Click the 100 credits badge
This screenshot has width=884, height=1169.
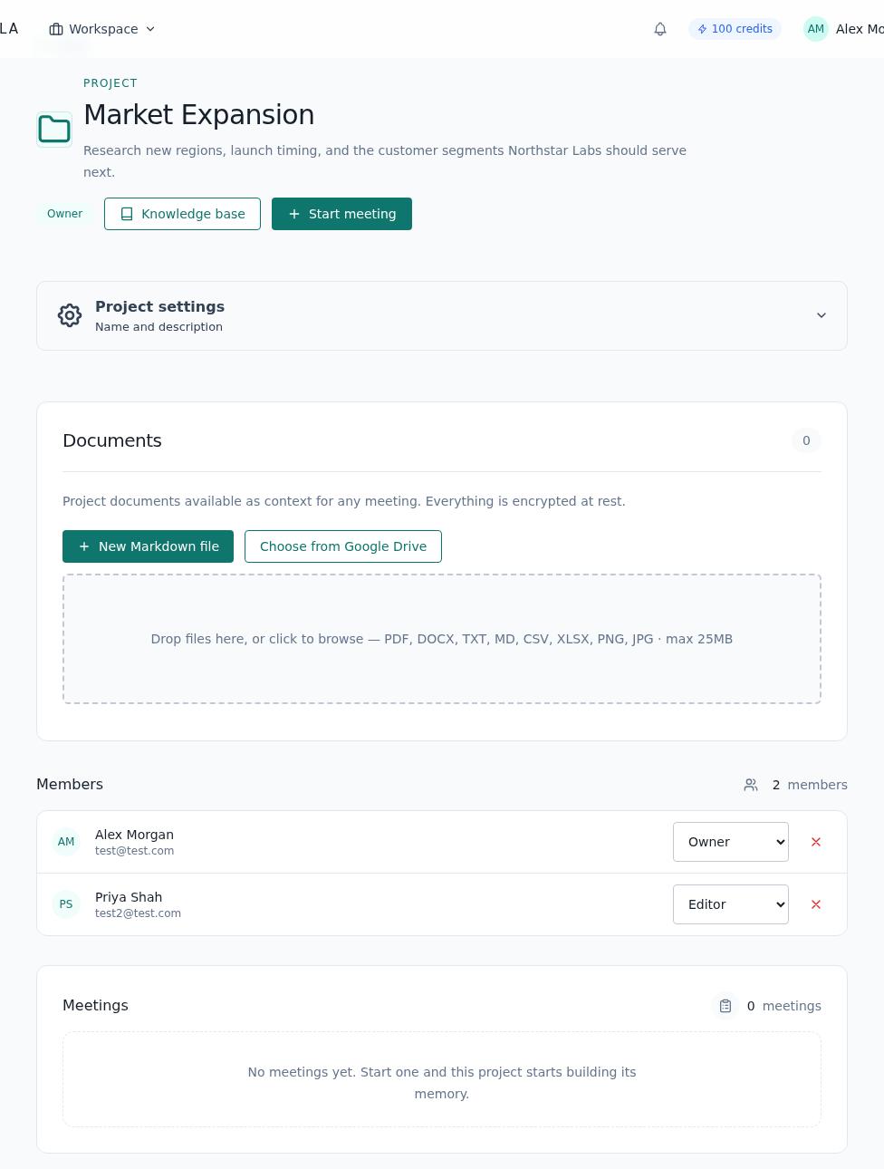735,29
